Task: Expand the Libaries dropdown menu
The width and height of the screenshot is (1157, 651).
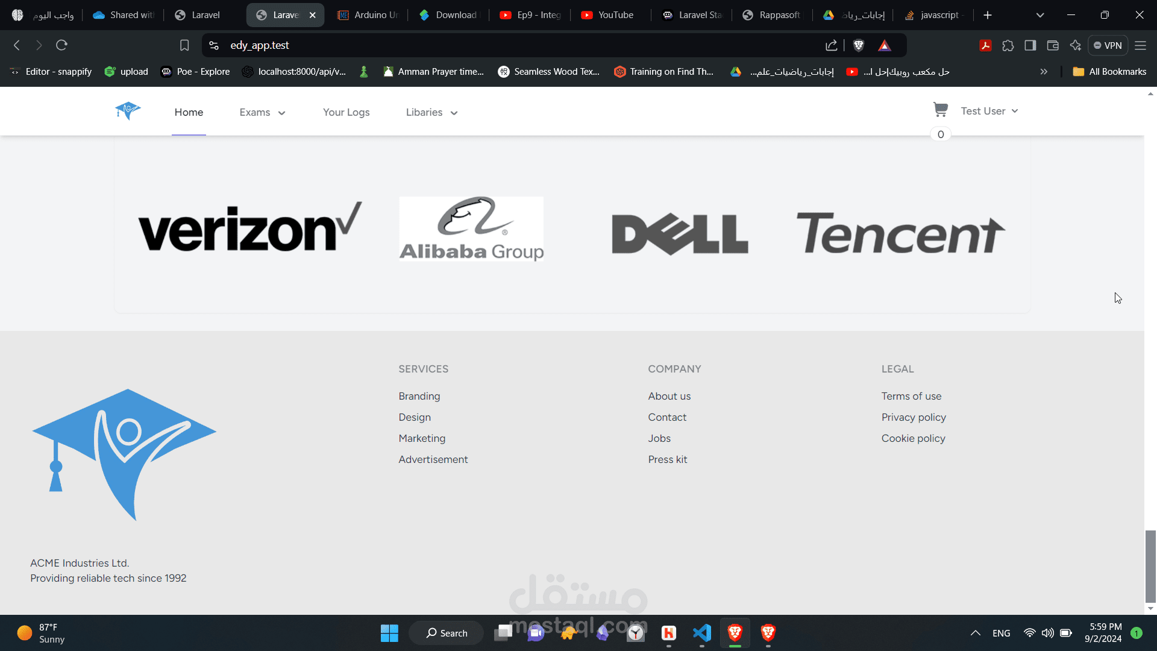Action: tap(431, 113)
